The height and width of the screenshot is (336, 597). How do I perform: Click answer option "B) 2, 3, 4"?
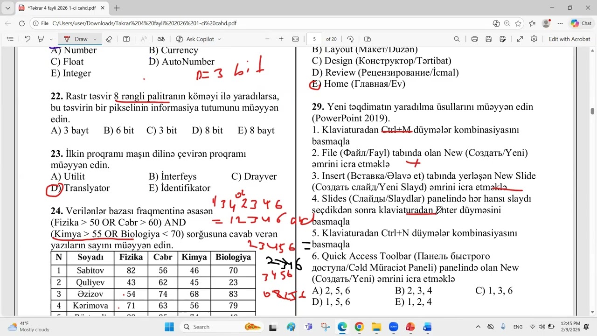click(x=413, y=291)
